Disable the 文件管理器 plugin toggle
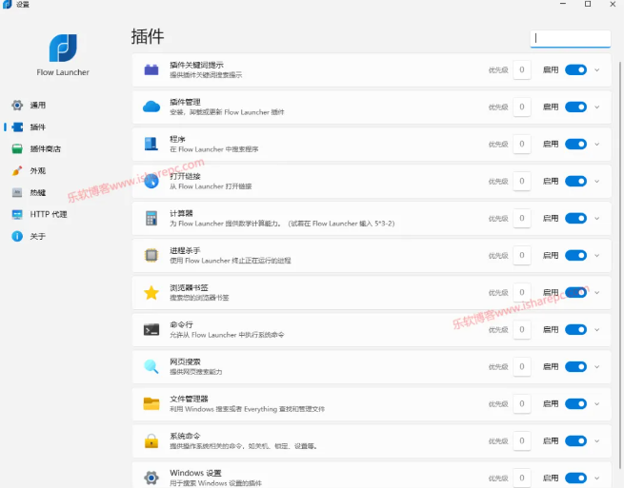This screenshot has height=488, width=624. click(x=575, y=403)
